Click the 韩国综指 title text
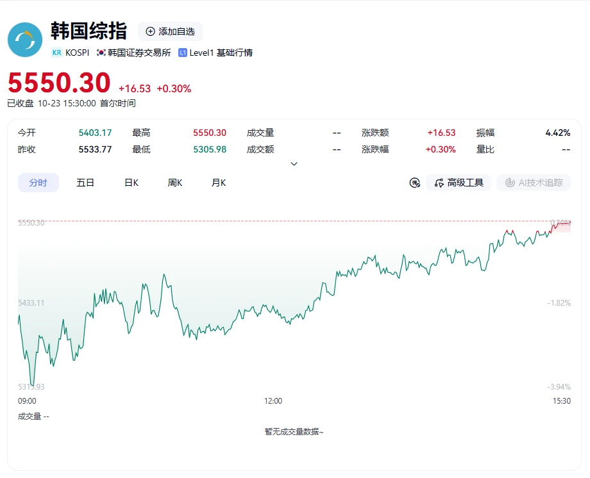The width and height of the screenshot is (590, 478). click(x=88, y=31)
